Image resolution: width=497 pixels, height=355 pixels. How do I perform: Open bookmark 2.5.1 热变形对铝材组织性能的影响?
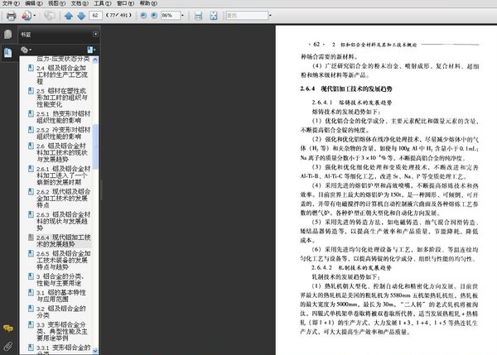pyautogui.click(x=64, y=117)
